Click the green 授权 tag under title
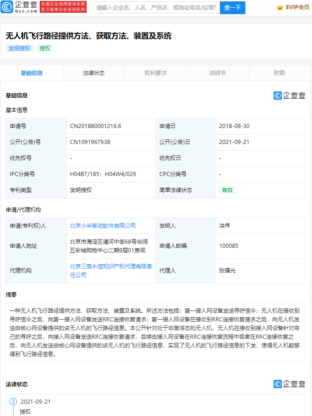The height and width of the screenshot is (416, 312). 45,48
